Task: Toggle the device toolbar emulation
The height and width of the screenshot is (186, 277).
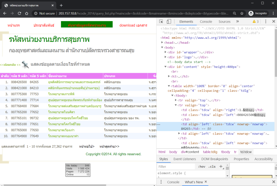Action: pyautogui.click(x=169, y=22)
